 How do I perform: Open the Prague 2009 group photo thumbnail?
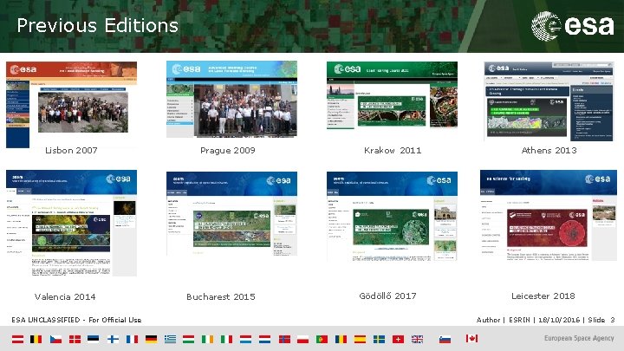click(231, 99)
